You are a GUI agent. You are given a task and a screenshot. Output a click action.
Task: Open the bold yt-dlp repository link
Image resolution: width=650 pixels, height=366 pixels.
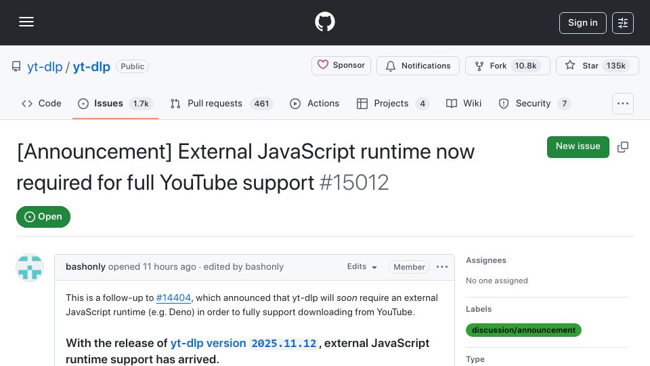click(91, 67)
